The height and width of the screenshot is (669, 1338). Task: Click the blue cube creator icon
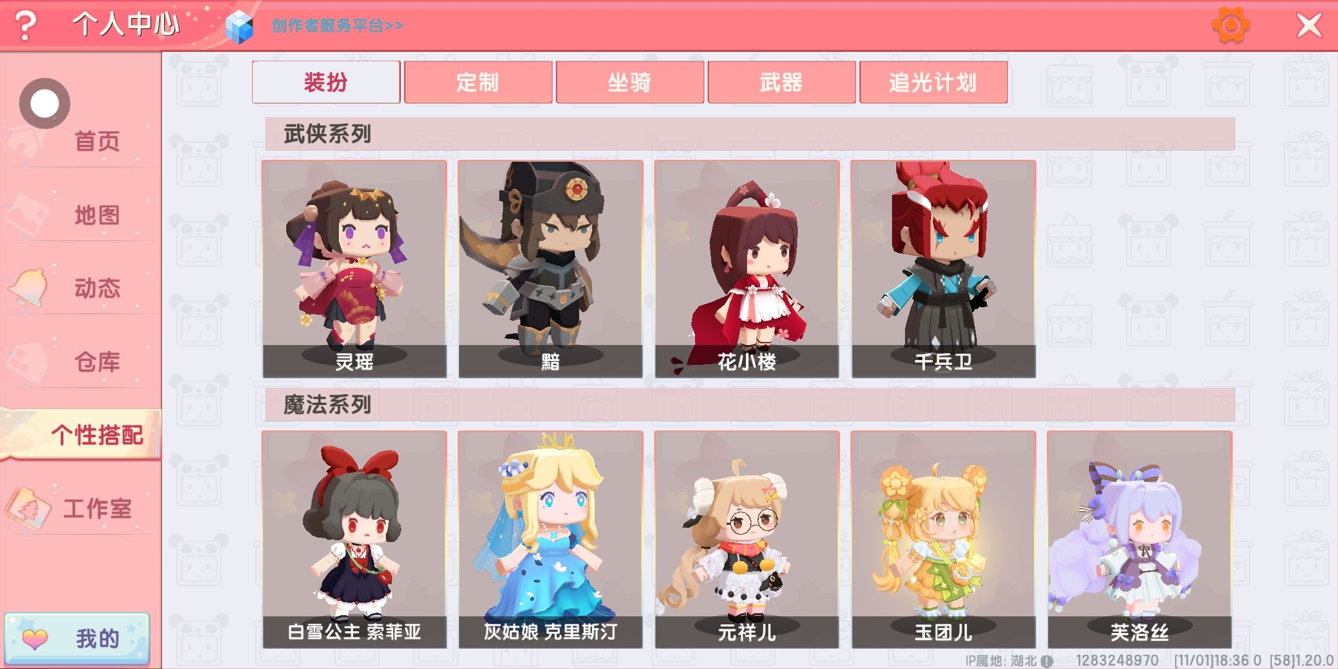pos(239,27)
